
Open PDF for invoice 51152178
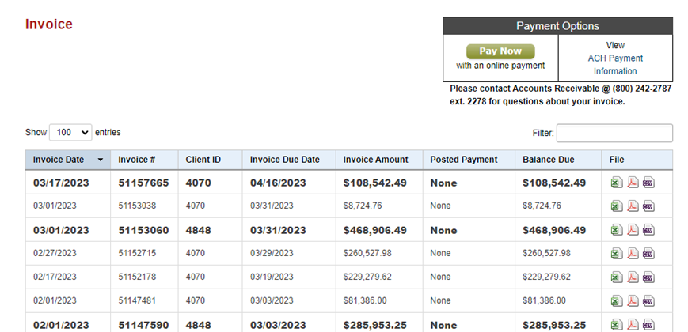pos(632,277)
